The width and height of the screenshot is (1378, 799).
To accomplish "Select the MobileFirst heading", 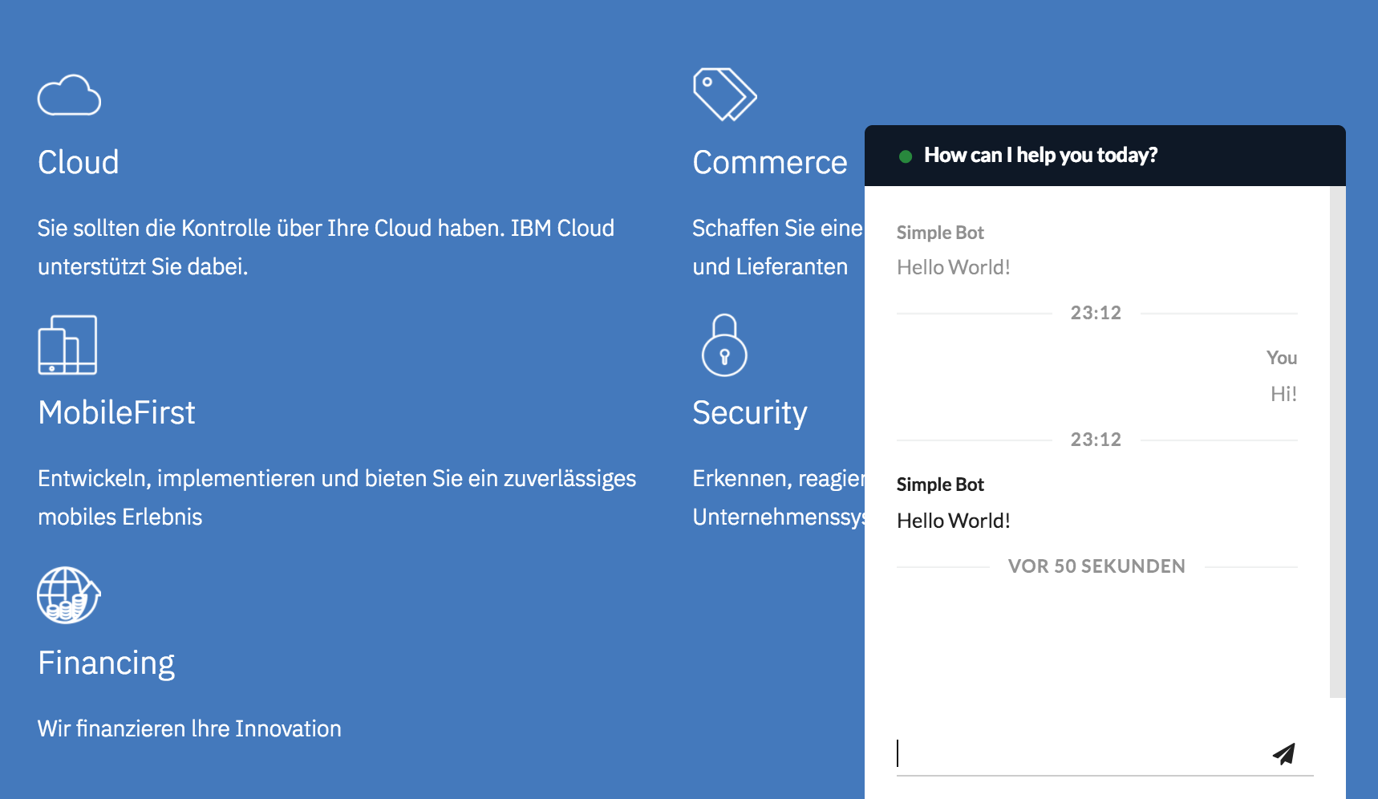I will coord(116,412).
